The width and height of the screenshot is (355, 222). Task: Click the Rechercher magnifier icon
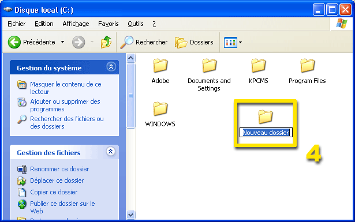point(126,42)
